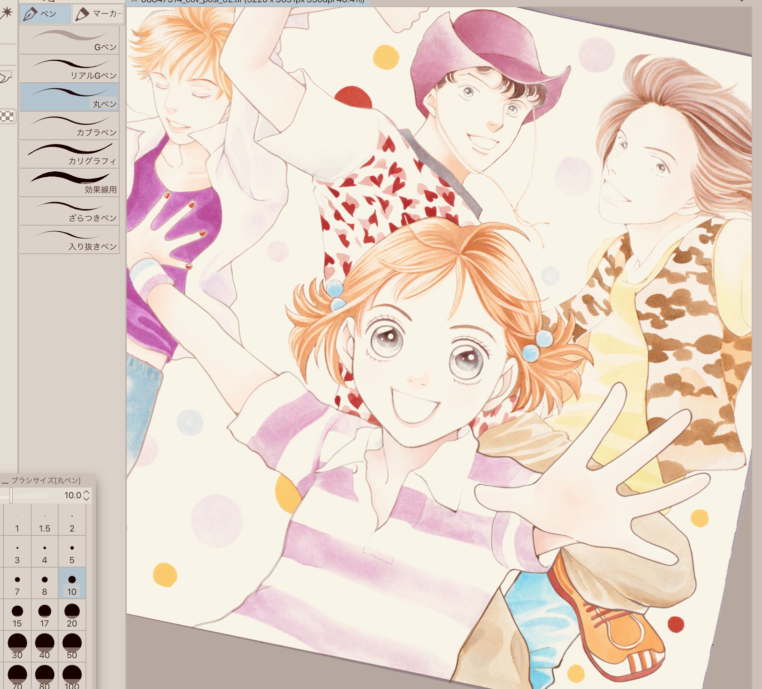Select the 入り抜きペン sub tool

(x=69, y=239)
